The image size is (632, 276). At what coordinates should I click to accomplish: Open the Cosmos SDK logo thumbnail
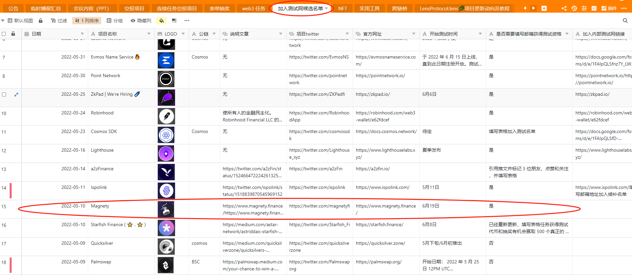point(166,135)
